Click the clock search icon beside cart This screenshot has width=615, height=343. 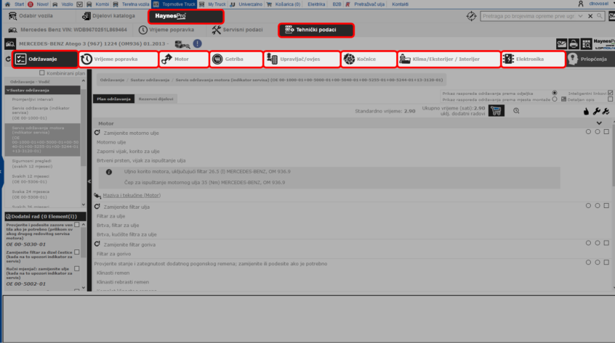tap(516, 111)
